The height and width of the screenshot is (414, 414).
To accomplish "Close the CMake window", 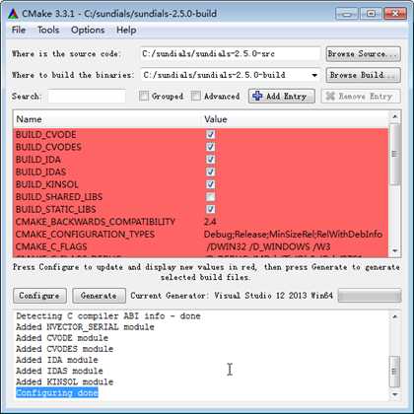I will [395, 14].
